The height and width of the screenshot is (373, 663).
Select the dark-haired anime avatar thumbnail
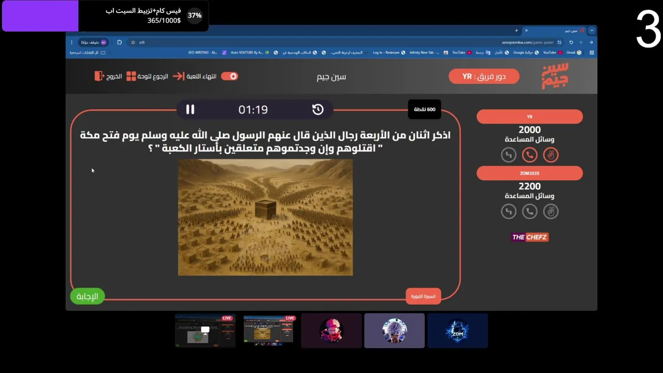pos(331,331)
